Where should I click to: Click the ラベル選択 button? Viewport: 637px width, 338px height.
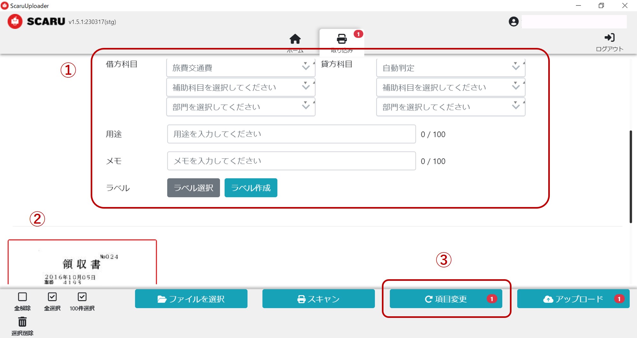tap(193, 188)
